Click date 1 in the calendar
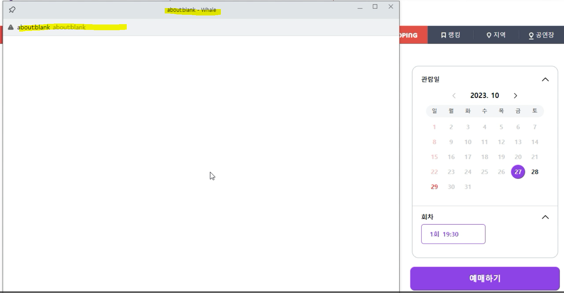This screenshot has width=564, height=293. (434, 127)
